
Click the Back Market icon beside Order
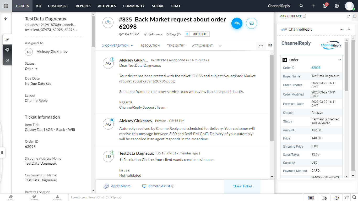(x=285, y=60)
